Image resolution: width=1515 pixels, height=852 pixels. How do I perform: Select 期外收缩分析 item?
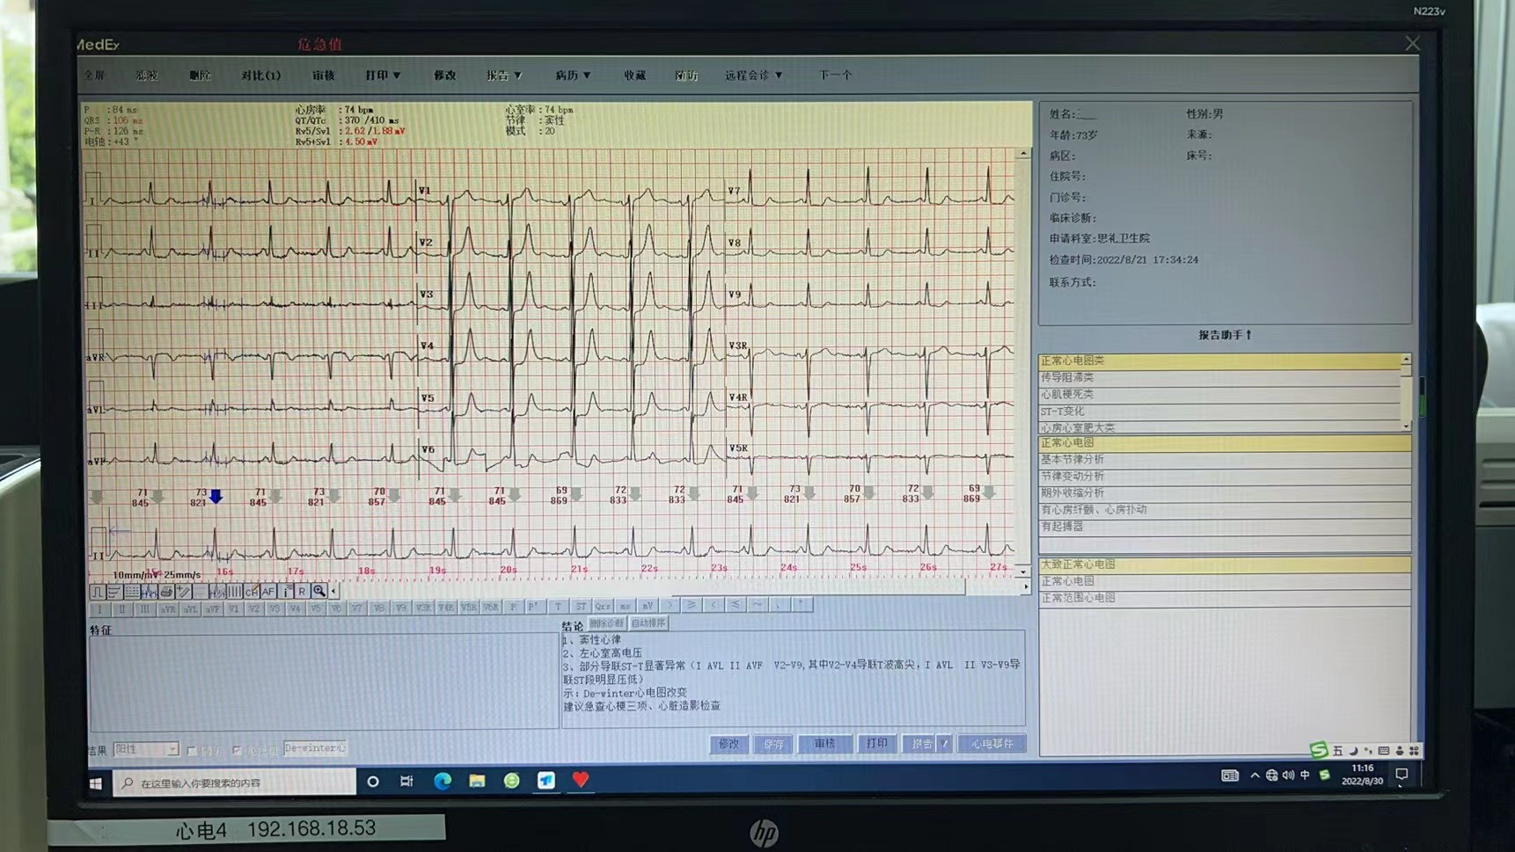pos(1225,492)
